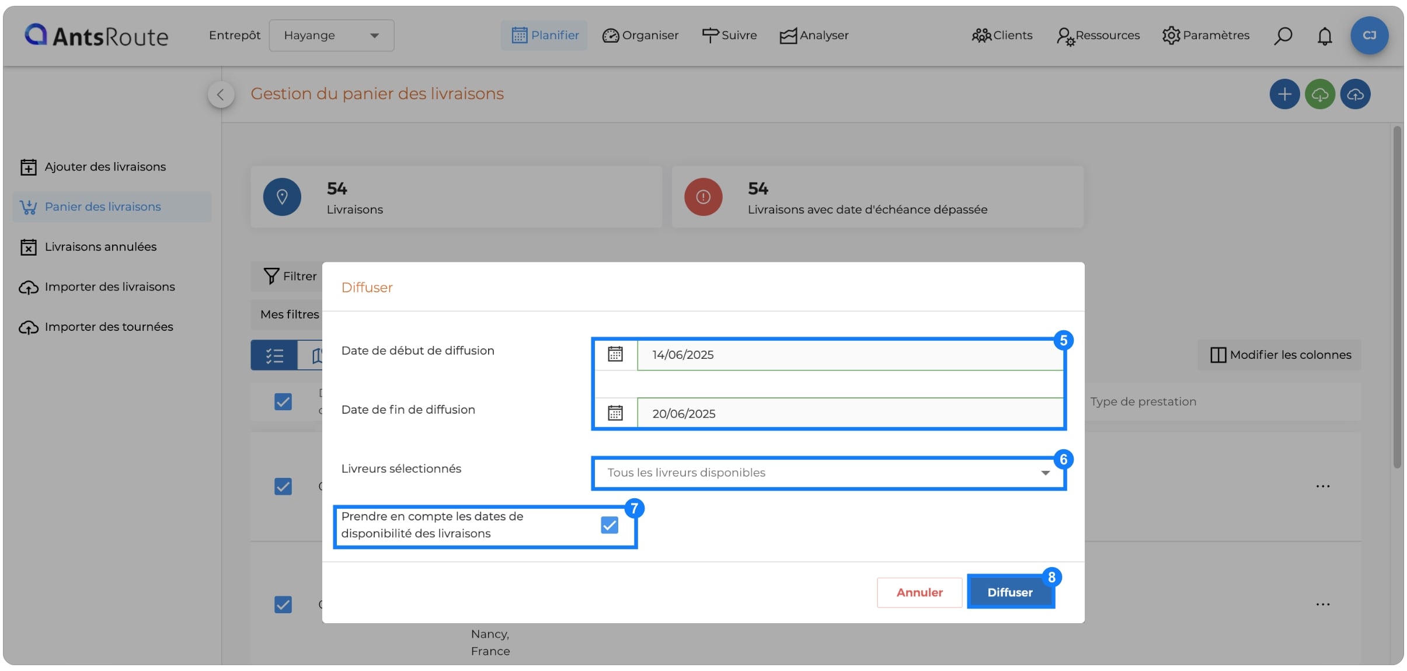Confirm with the Diffuser button

coord(1010,592)
